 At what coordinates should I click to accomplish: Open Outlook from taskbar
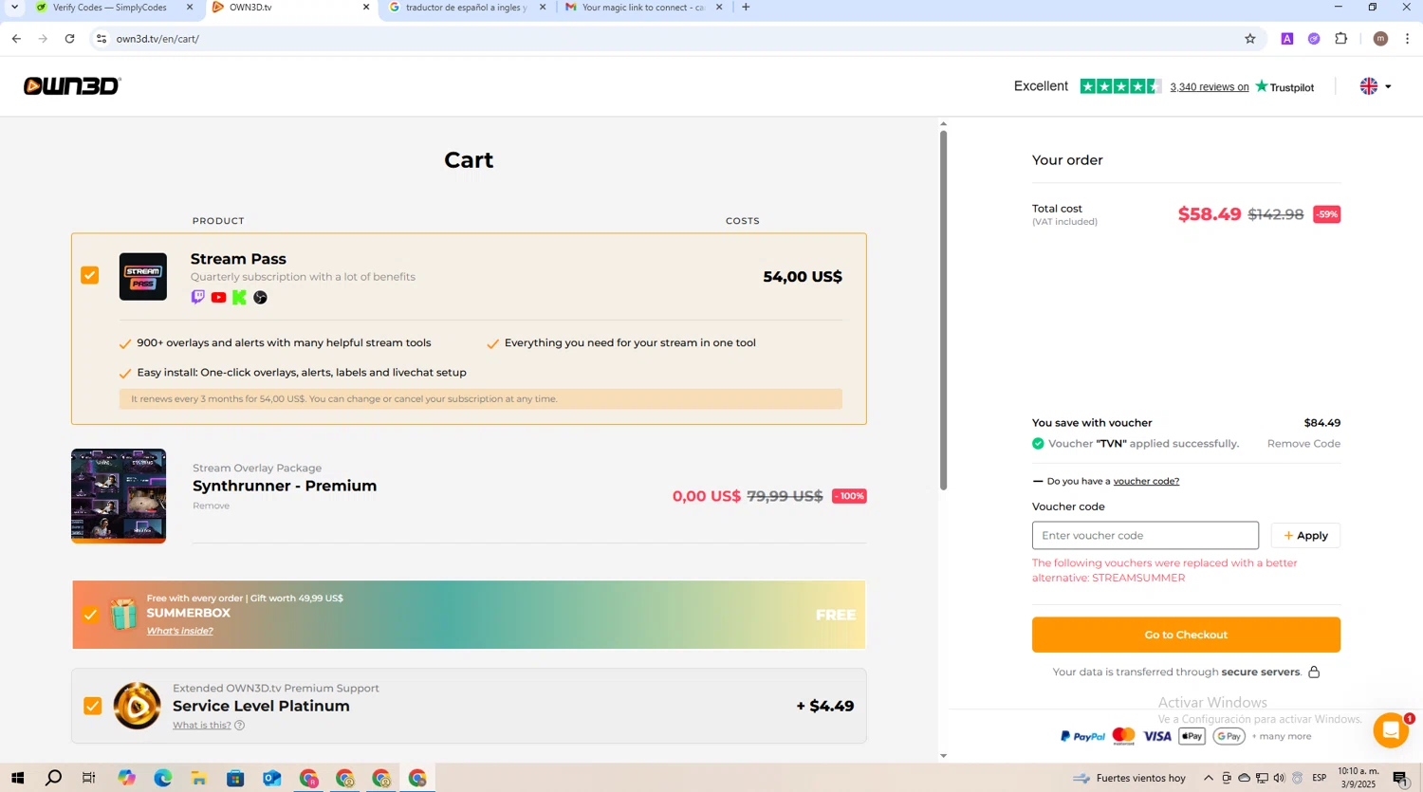pyautogui.click(x=272, y=778)
